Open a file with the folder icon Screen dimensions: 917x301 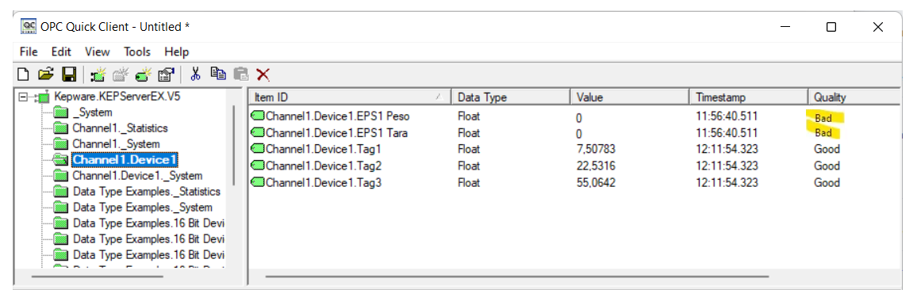46,74
